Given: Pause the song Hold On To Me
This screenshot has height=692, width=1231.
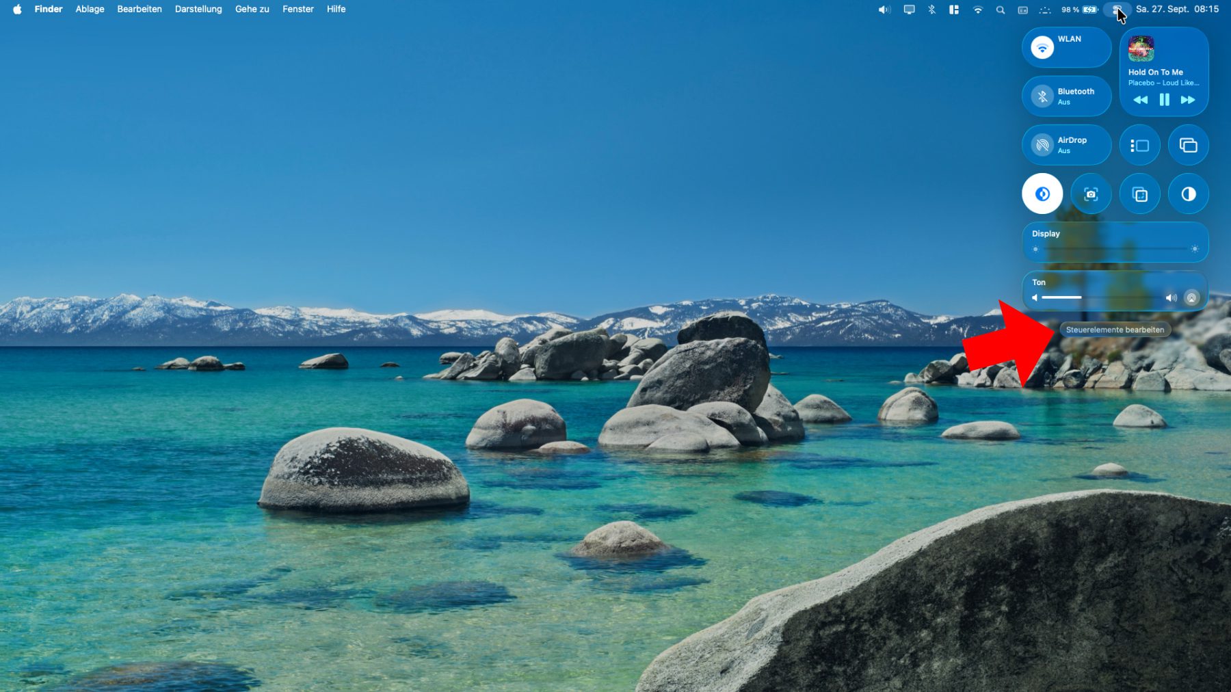Looking at the screenshot, I should [x=1164, y=100].
